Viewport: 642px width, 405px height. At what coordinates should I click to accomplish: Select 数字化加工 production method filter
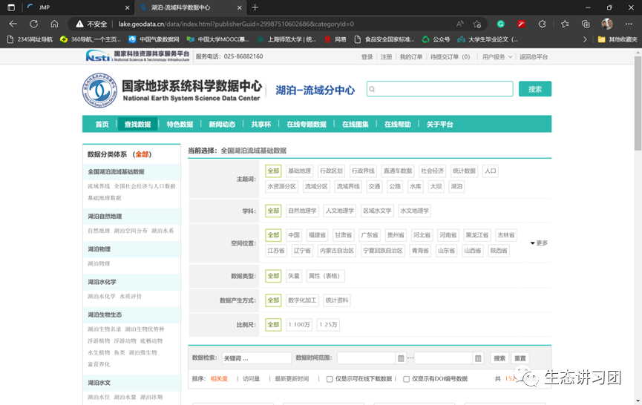[302, 300]
